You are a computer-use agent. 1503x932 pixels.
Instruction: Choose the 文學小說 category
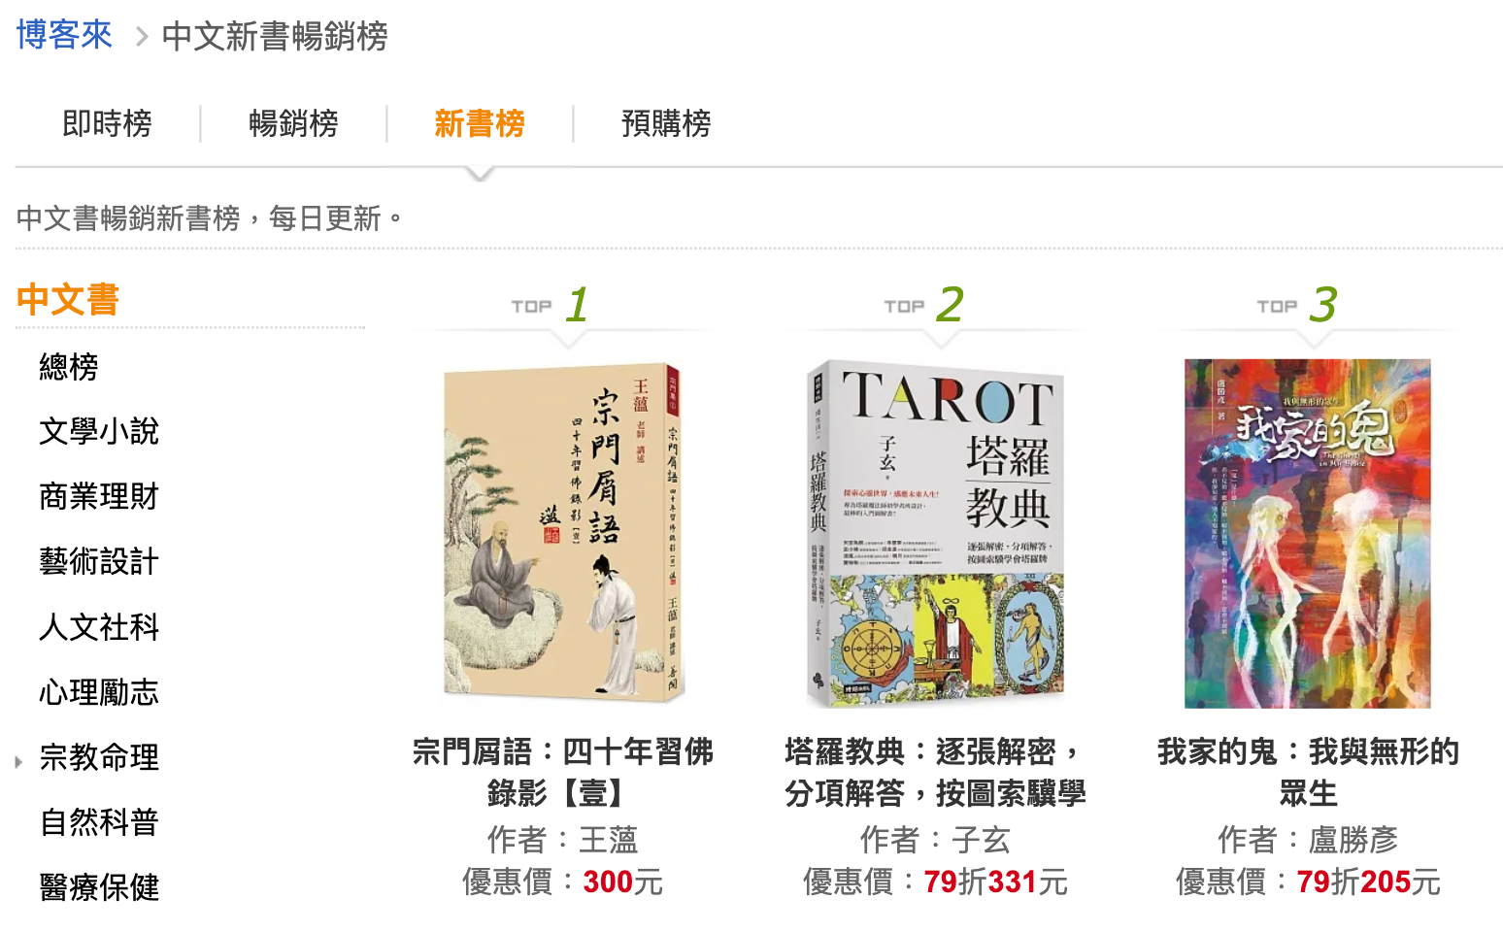click(x=99, y=432)
